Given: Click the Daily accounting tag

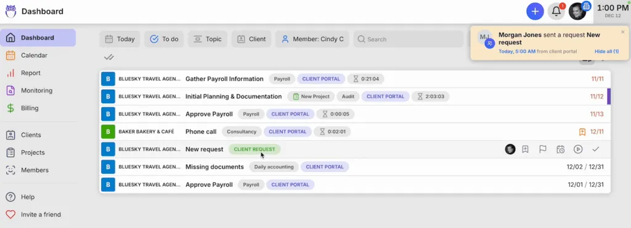Looking at the screenshot, I should 274,167.
